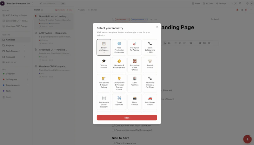The image size is (254, 145).
Task: Filter by the Requirements tag
Action: (x=16, y=85)
